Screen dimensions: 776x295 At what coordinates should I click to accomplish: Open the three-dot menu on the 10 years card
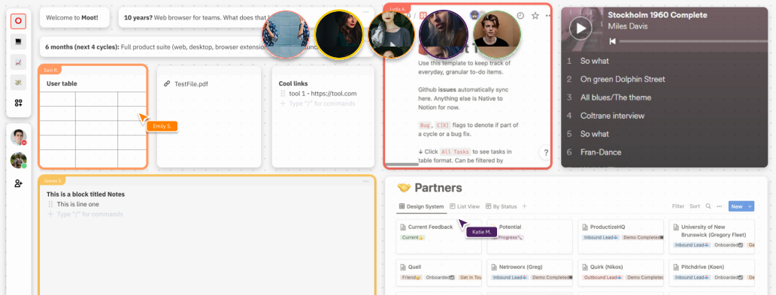365,11
